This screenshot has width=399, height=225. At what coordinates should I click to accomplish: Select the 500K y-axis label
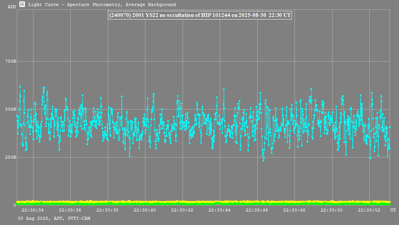pyautogui.click(x=10, y=109)
